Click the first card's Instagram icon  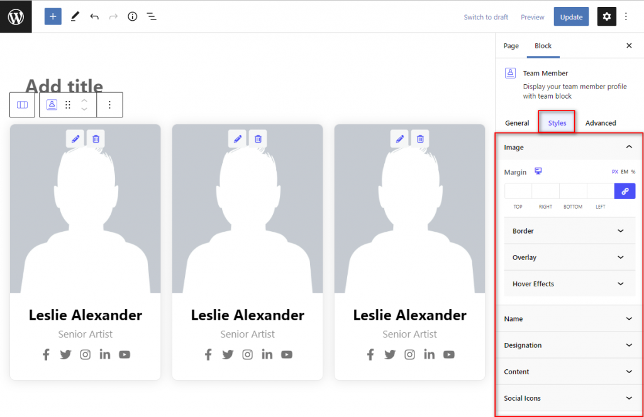click(x=85, y=354)
